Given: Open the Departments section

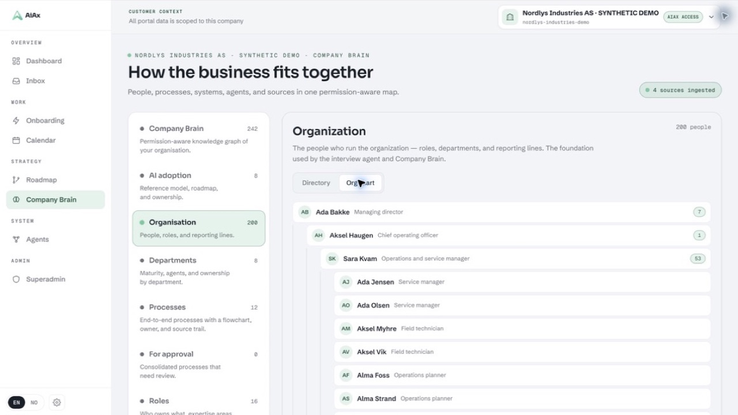Looking at the screenshot, I should point(199,271).
